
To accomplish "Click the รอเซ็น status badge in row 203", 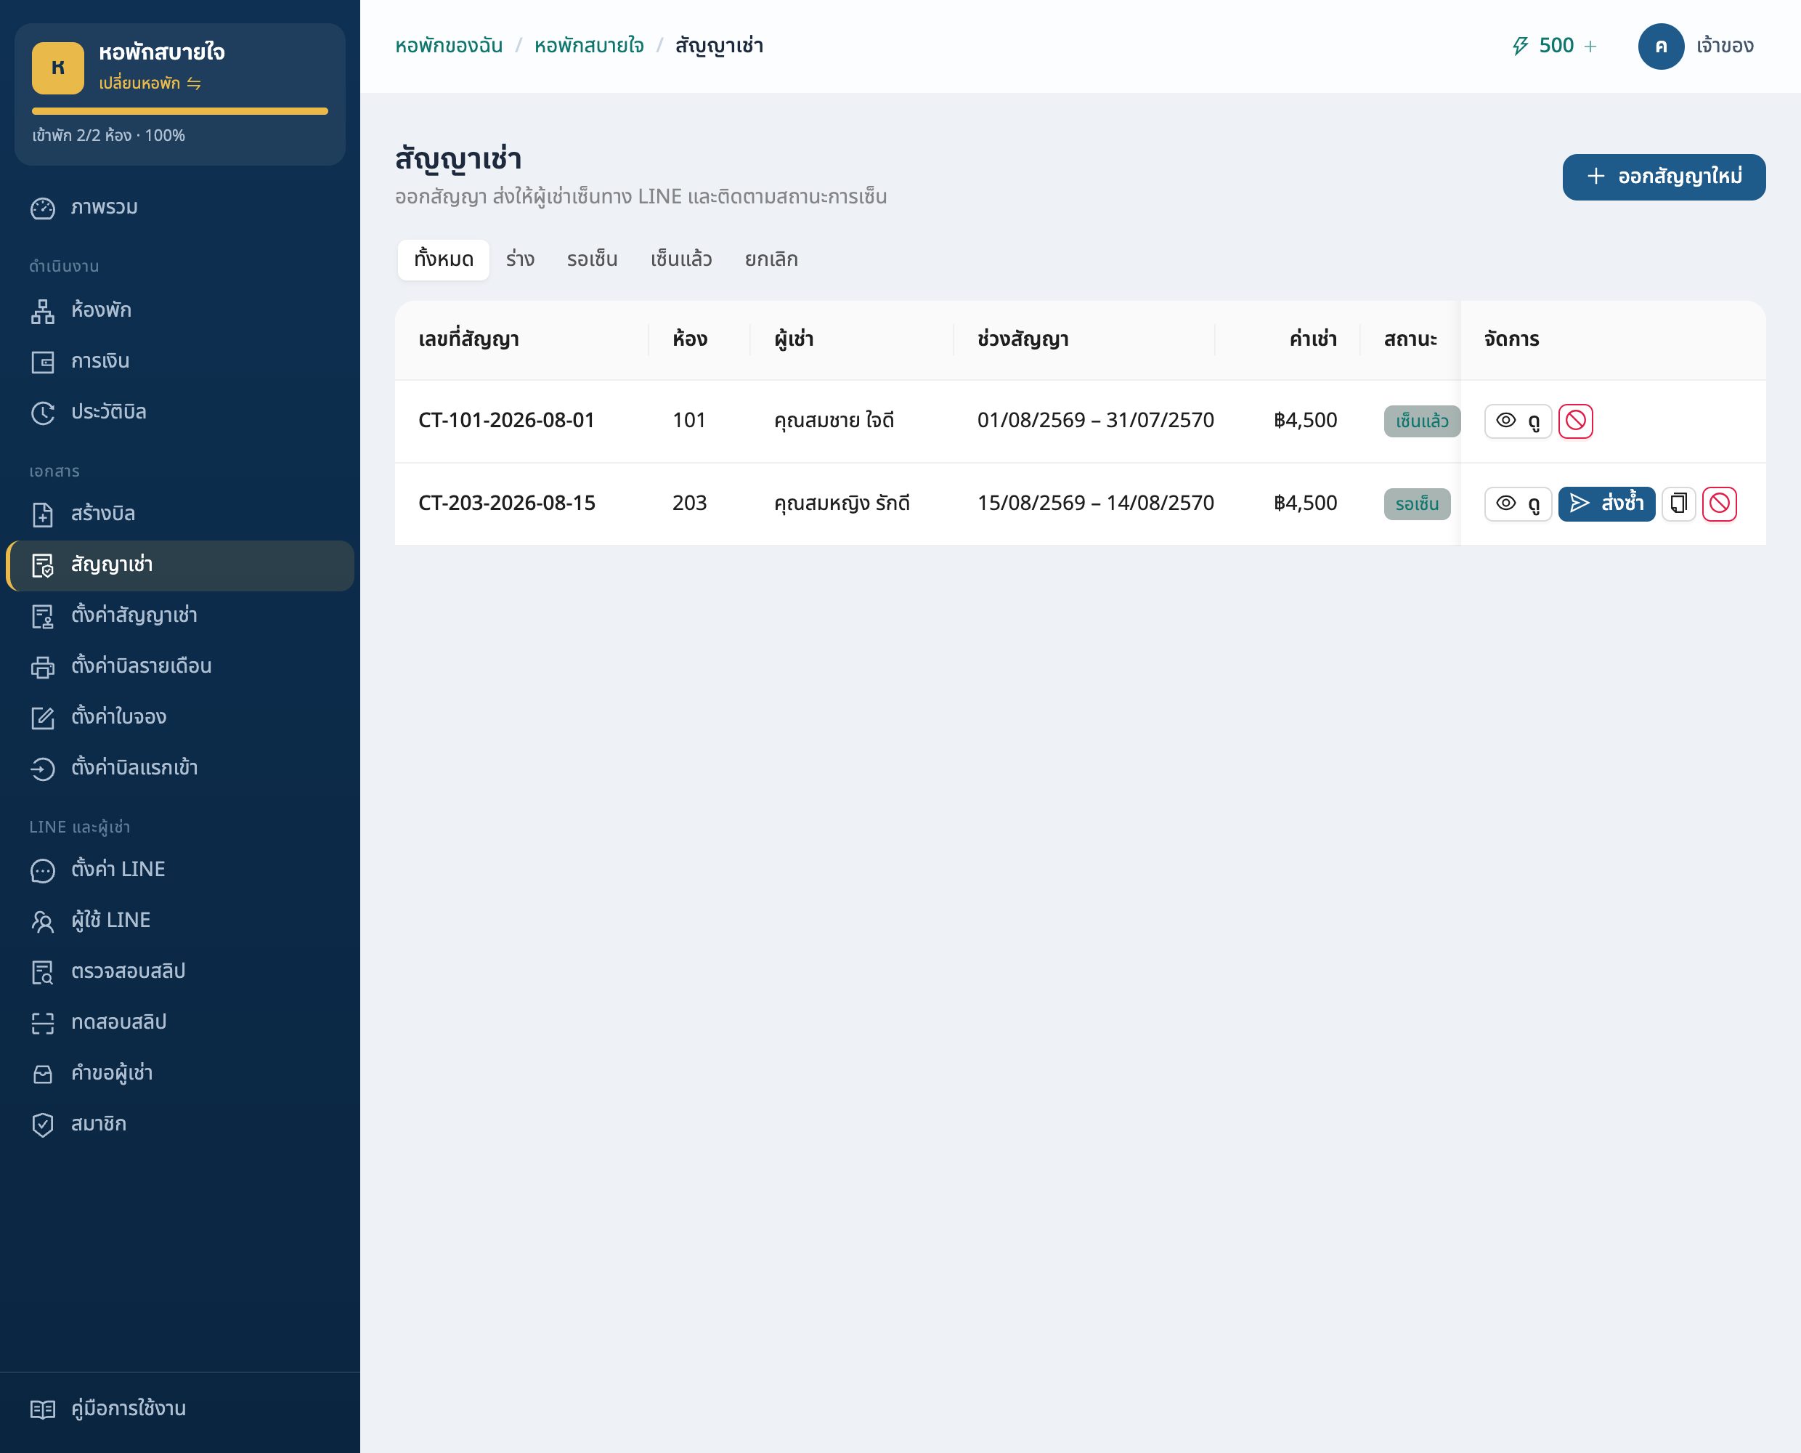I will [1416, 504].
